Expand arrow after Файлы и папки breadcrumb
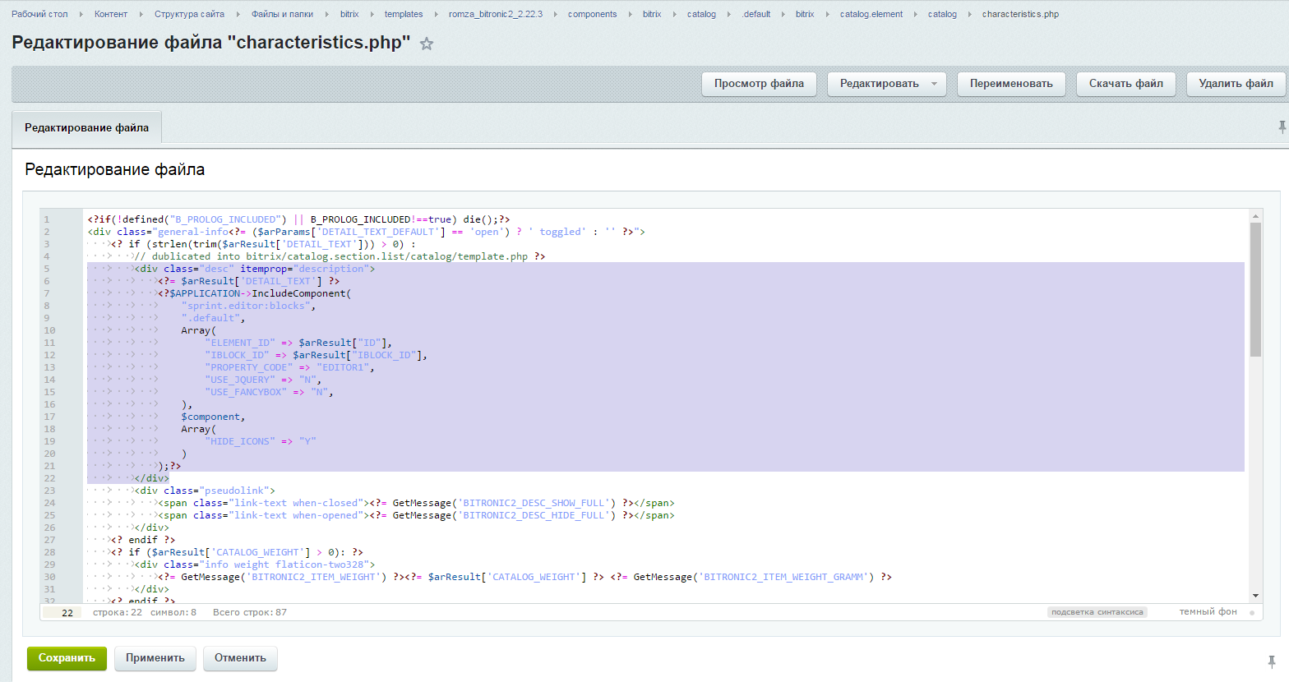 [327, 14]
